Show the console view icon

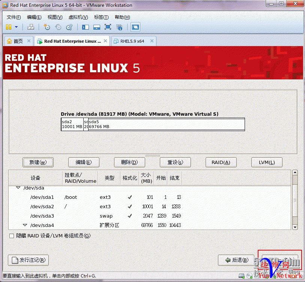135,27
